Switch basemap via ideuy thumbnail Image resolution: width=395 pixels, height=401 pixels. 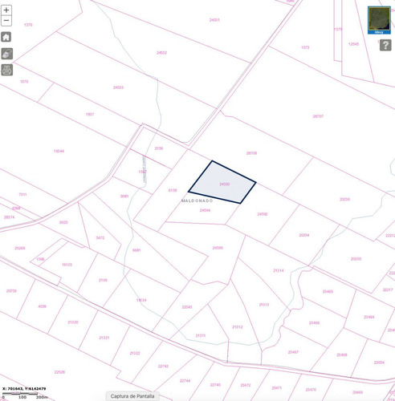click(x=379, y=21)
